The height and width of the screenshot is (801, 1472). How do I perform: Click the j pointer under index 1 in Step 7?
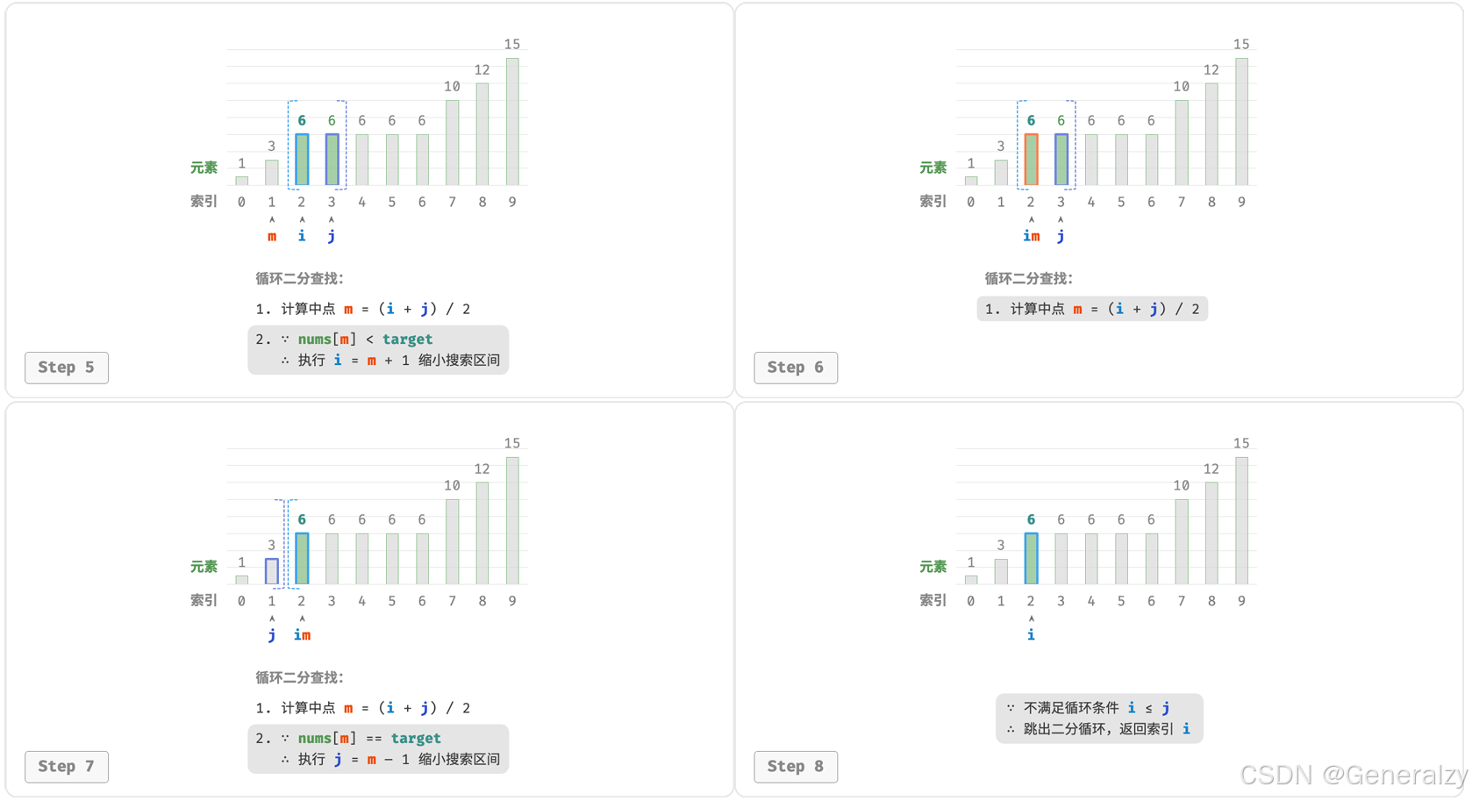272,636
